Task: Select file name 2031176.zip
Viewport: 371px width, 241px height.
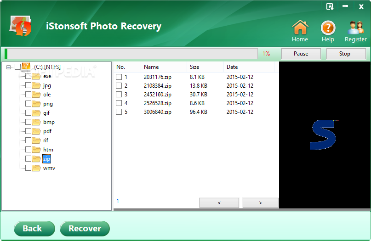Action: pos(158,77)
